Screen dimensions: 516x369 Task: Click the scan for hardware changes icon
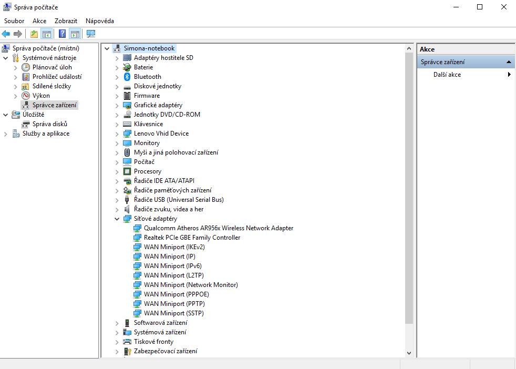[x=91, y=34]
